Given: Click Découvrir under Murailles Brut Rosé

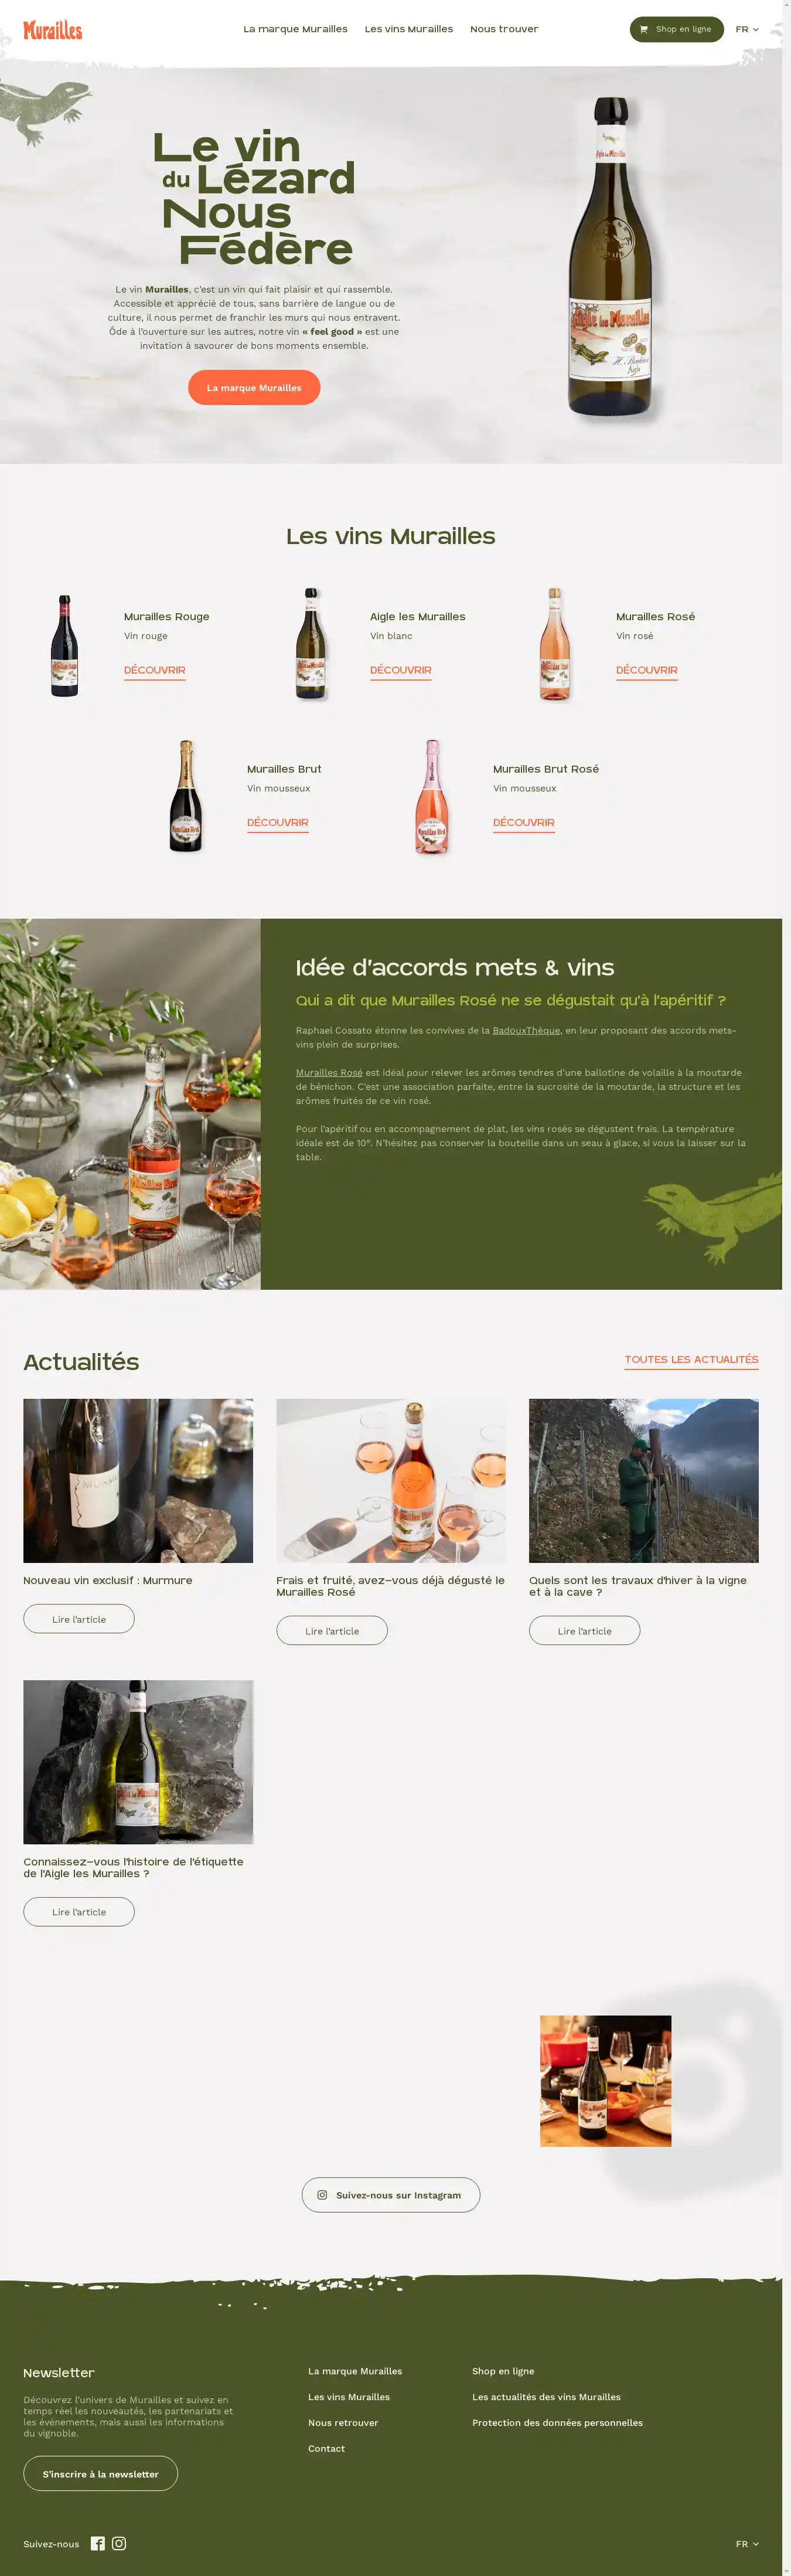Looking at the screenshot, I should (523, 822).
